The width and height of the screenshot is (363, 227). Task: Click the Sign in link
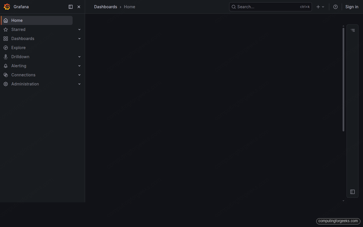pyautogui.click(x=352, y=7)
